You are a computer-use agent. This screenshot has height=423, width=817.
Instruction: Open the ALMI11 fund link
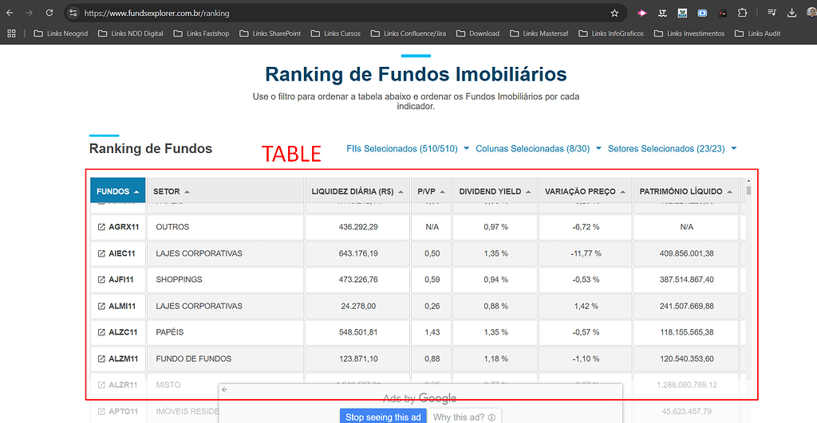click(x=122, y=306)
